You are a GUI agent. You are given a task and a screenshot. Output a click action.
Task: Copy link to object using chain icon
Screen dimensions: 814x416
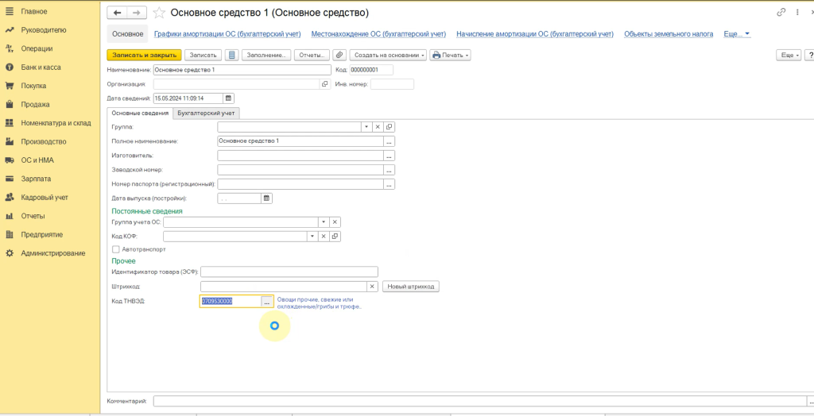coord(781,13)
